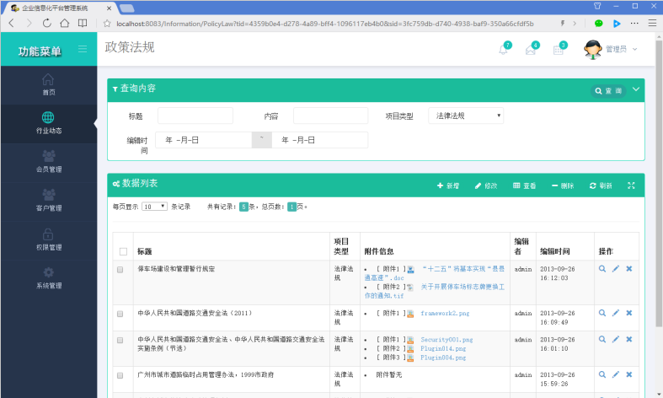Edit the 道路交通安全法（2011）row pencil icon
663x398 pixels.
pos(616,313)
